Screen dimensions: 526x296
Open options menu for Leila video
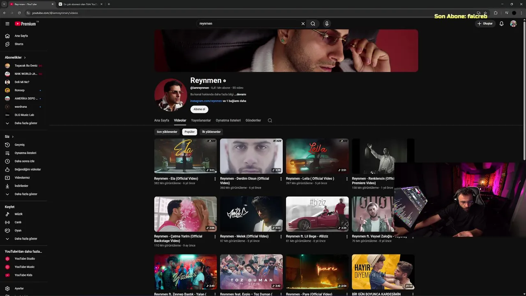tap(347, 179)
